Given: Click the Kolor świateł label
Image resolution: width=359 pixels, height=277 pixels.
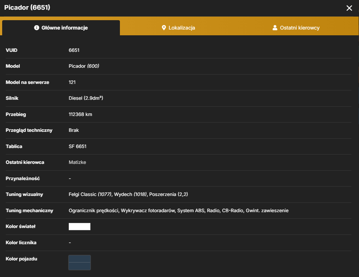Looking at the screenshot, I should point(21,226).
